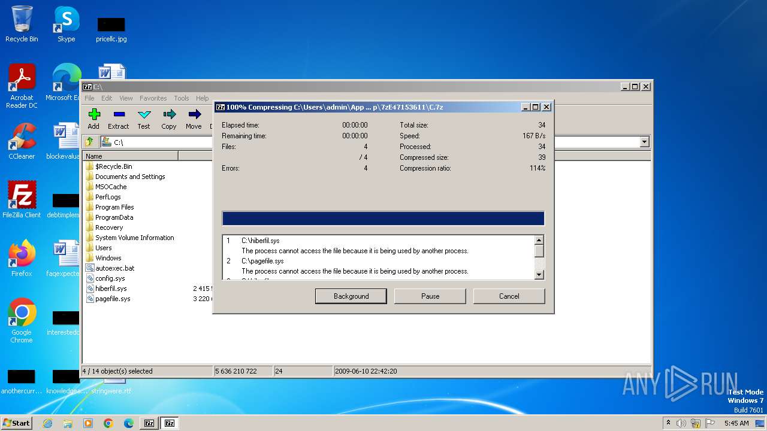Image resolution: width=767 pixels, height=431 pixels.
Task: Open the Recycle Bin desktop icon
Action: point(22,24)
